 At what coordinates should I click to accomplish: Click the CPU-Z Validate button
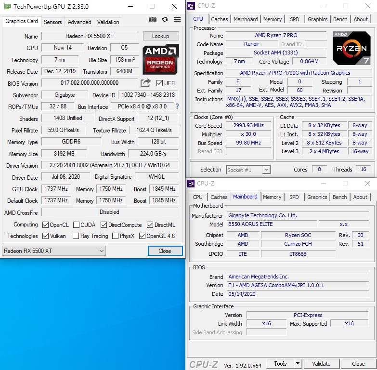pyautogui.click(x=321, y=364)
